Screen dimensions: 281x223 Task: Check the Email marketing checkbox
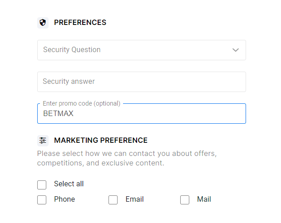[x=113, y=200]
